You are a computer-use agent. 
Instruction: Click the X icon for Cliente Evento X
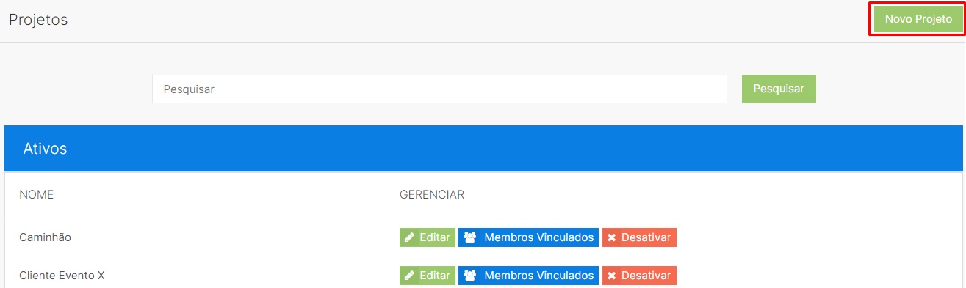click(612, 276)
